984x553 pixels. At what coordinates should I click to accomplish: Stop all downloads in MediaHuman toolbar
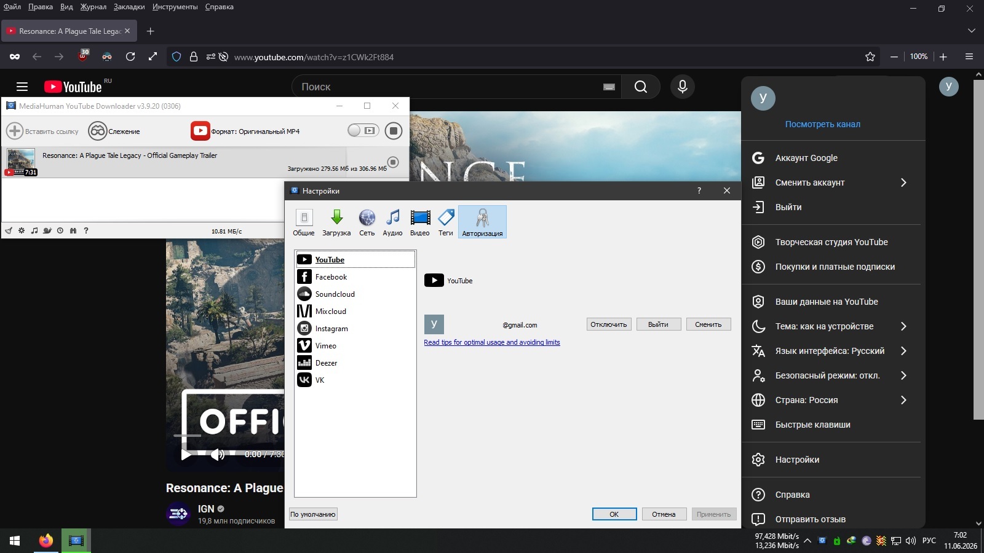[x=394, y=131]
